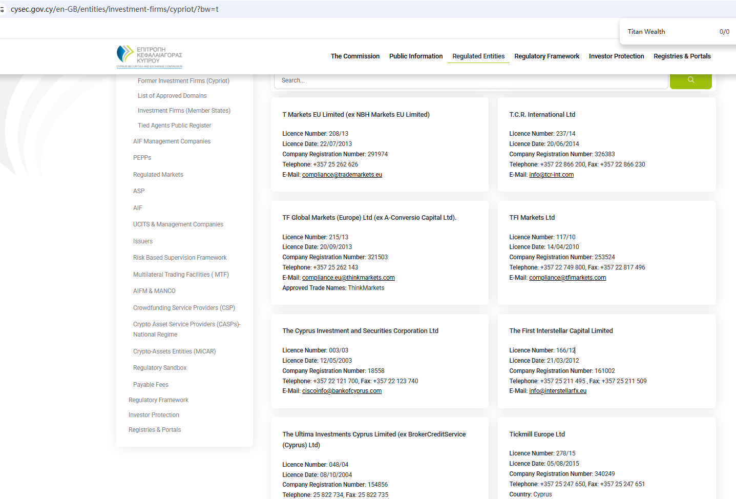Open Tickmill Europe Ltd entity title
736x499 pixels.
point(537,434)
